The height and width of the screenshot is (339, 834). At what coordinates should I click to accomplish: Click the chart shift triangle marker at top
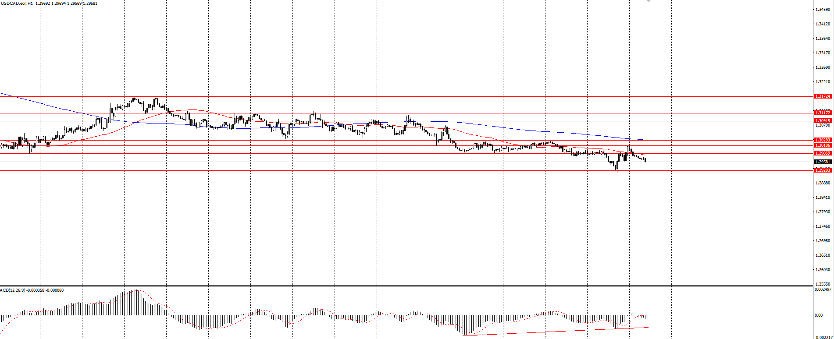649,1
